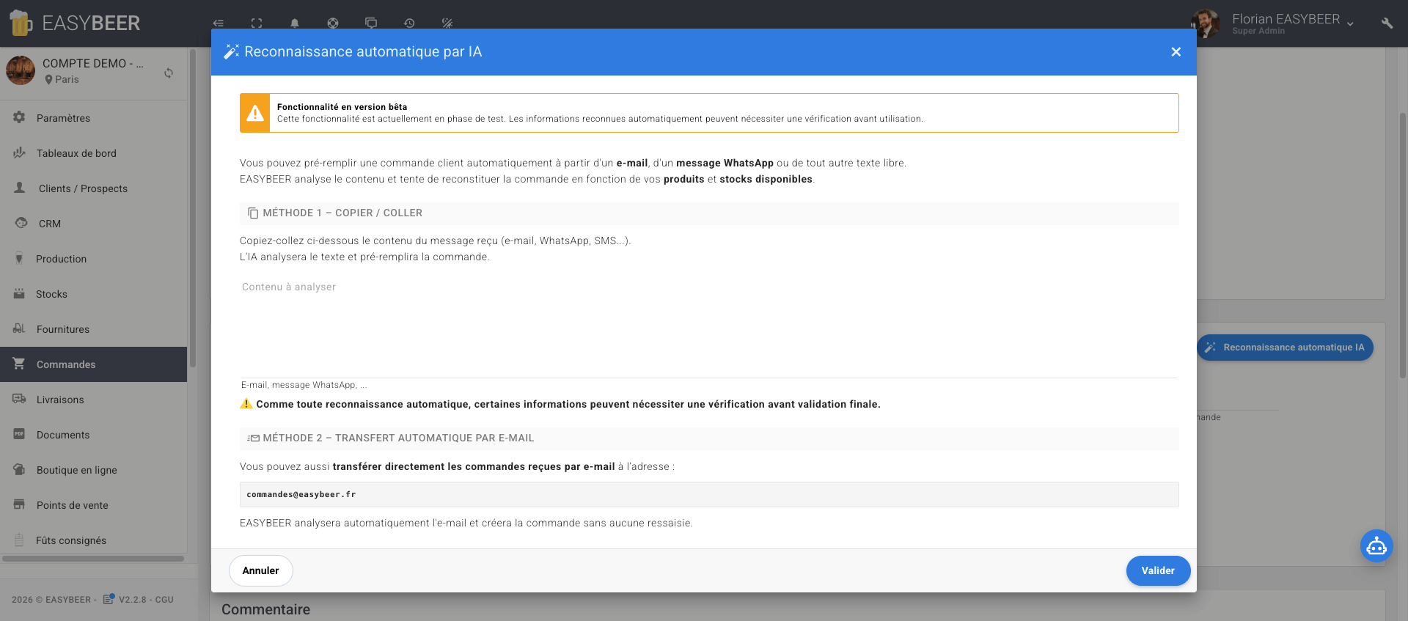Toggle fullscreen mode icon in top bar
Viewport: 1408px width, 621px height.
click(x=257, y=23)
